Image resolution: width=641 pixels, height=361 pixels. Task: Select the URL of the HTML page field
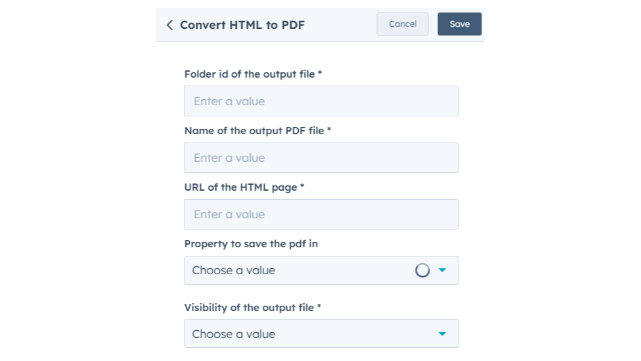(321, 214)
